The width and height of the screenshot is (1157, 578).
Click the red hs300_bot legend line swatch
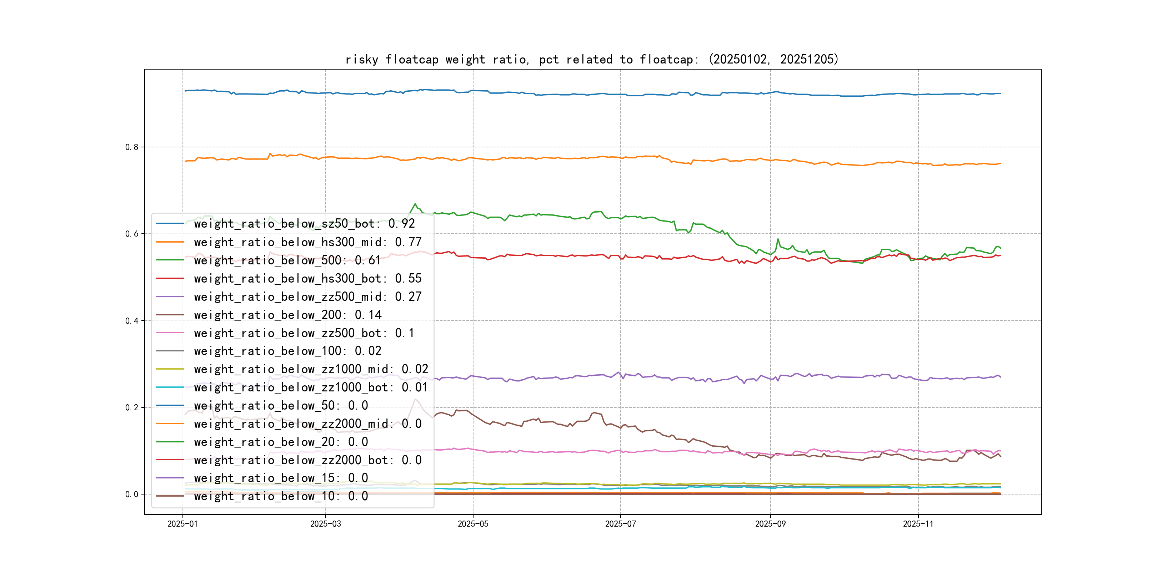[170, 278]
